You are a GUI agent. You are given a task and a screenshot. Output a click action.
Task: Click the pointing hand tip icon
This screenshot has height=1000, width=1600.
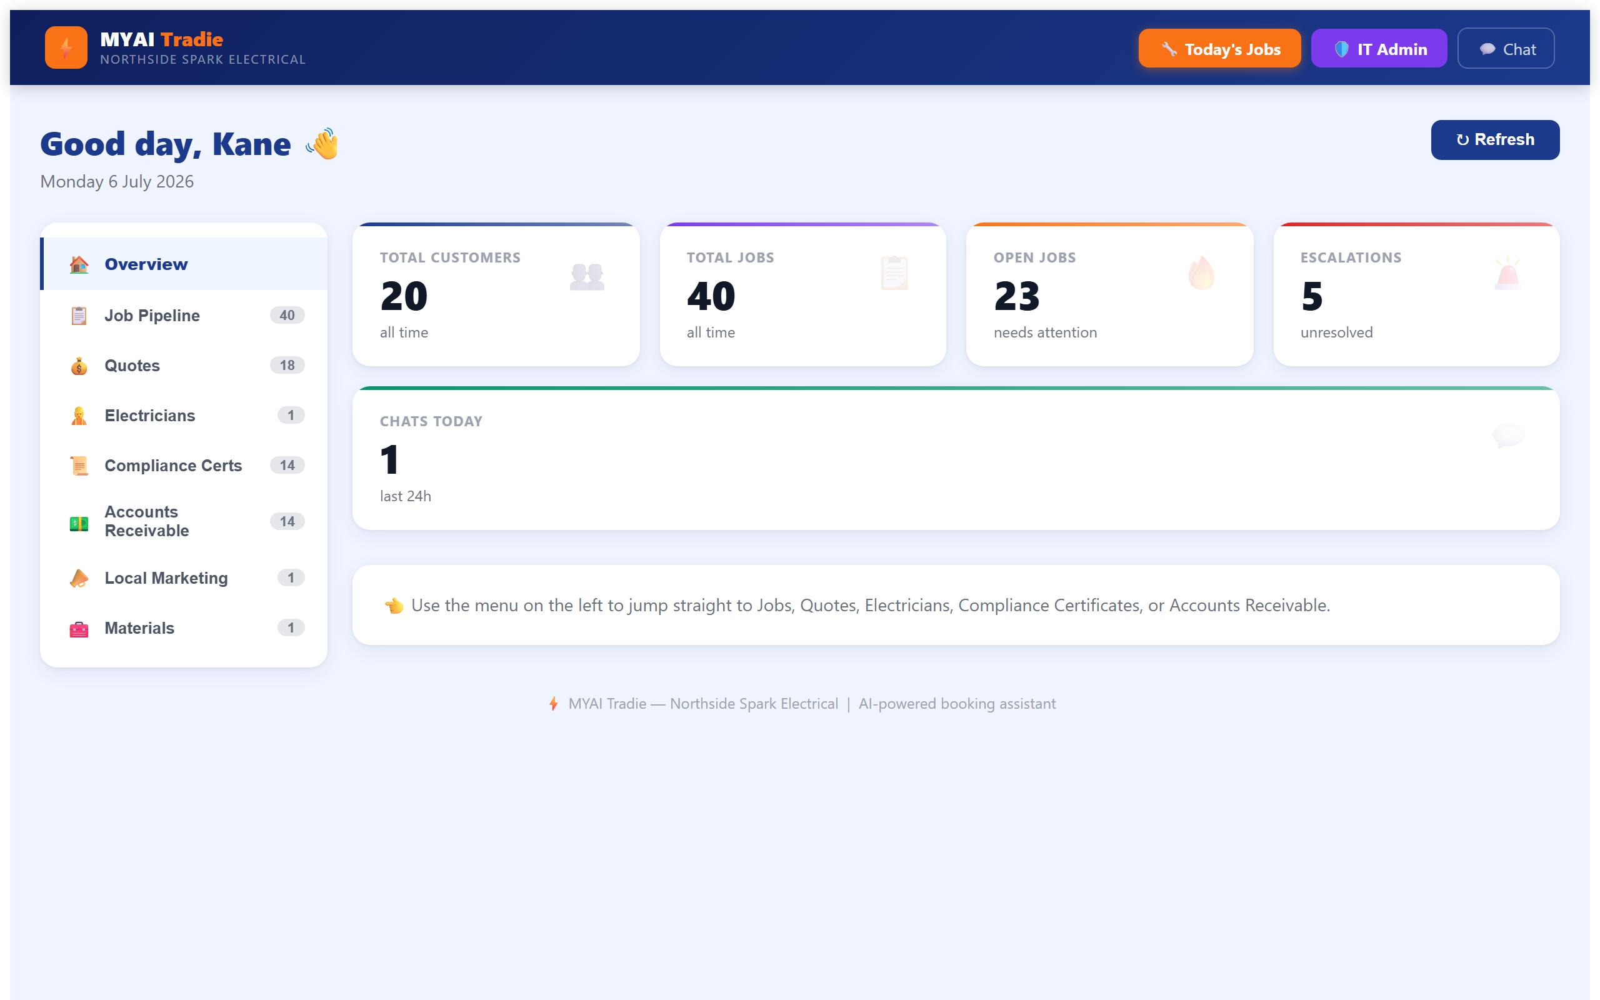pos(394,605)
